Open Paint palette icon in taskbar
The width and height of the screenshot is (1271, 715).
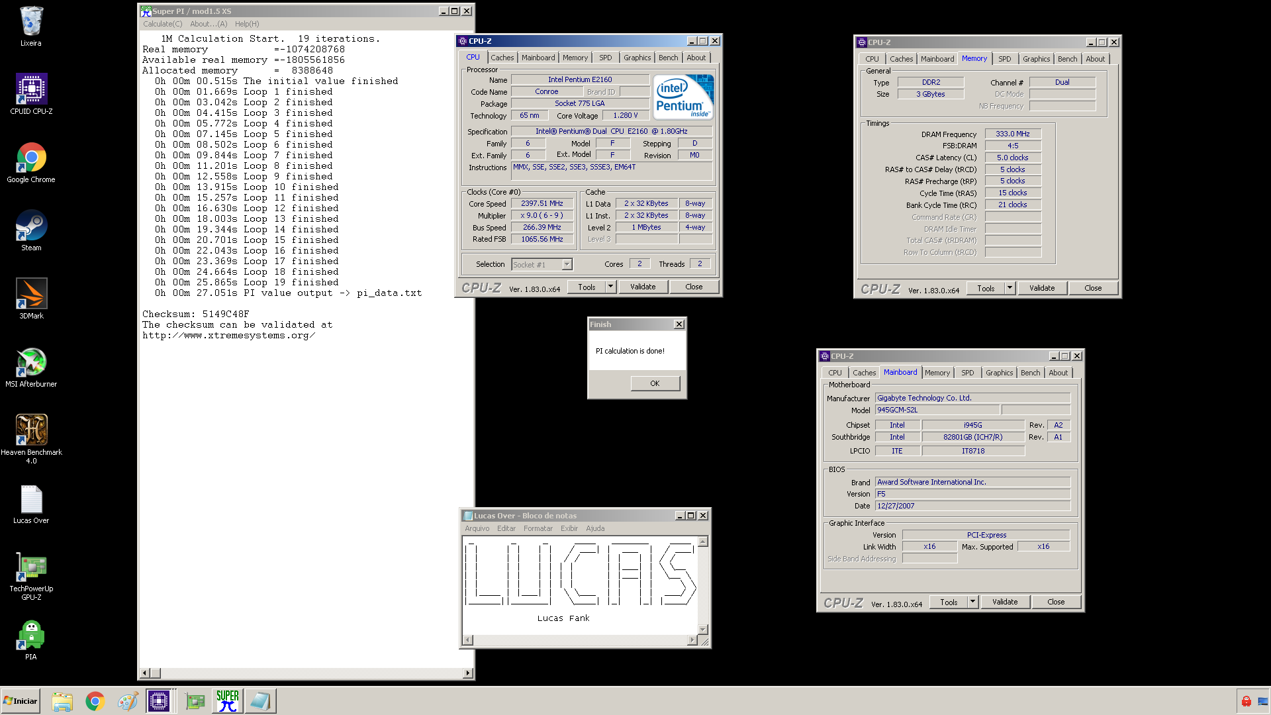[128, 701]
